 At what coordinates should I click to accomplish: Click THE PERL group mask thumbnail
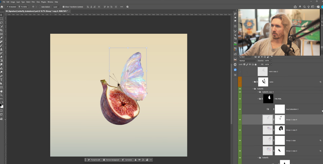[268, 99]
